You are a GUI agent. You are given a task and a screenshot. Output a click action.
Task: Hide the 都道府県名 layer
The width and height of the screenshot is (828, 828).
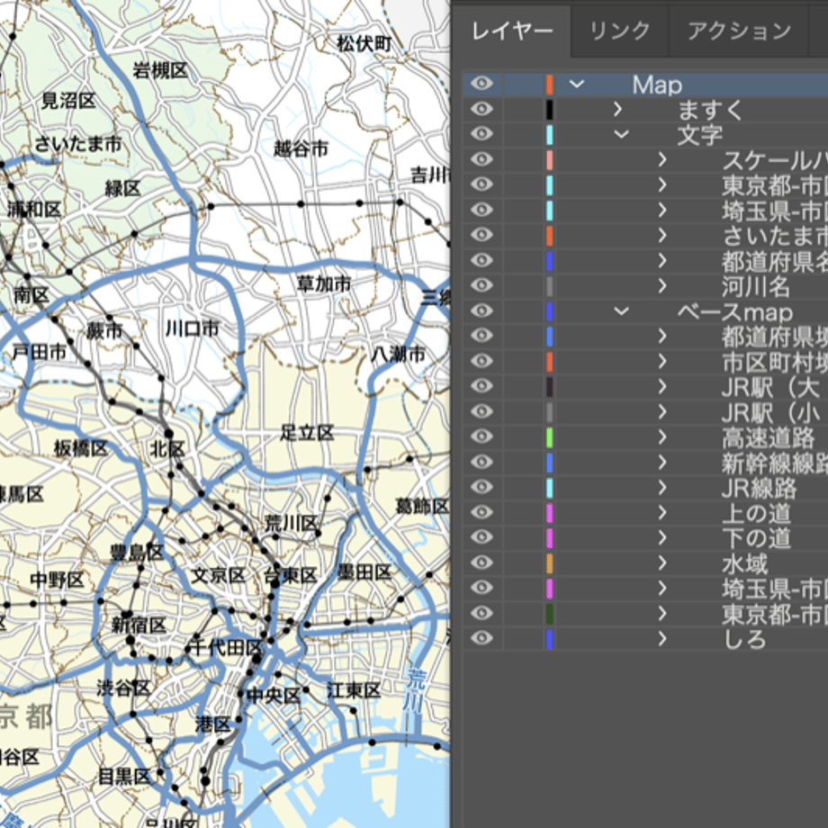tap(481, 260)
